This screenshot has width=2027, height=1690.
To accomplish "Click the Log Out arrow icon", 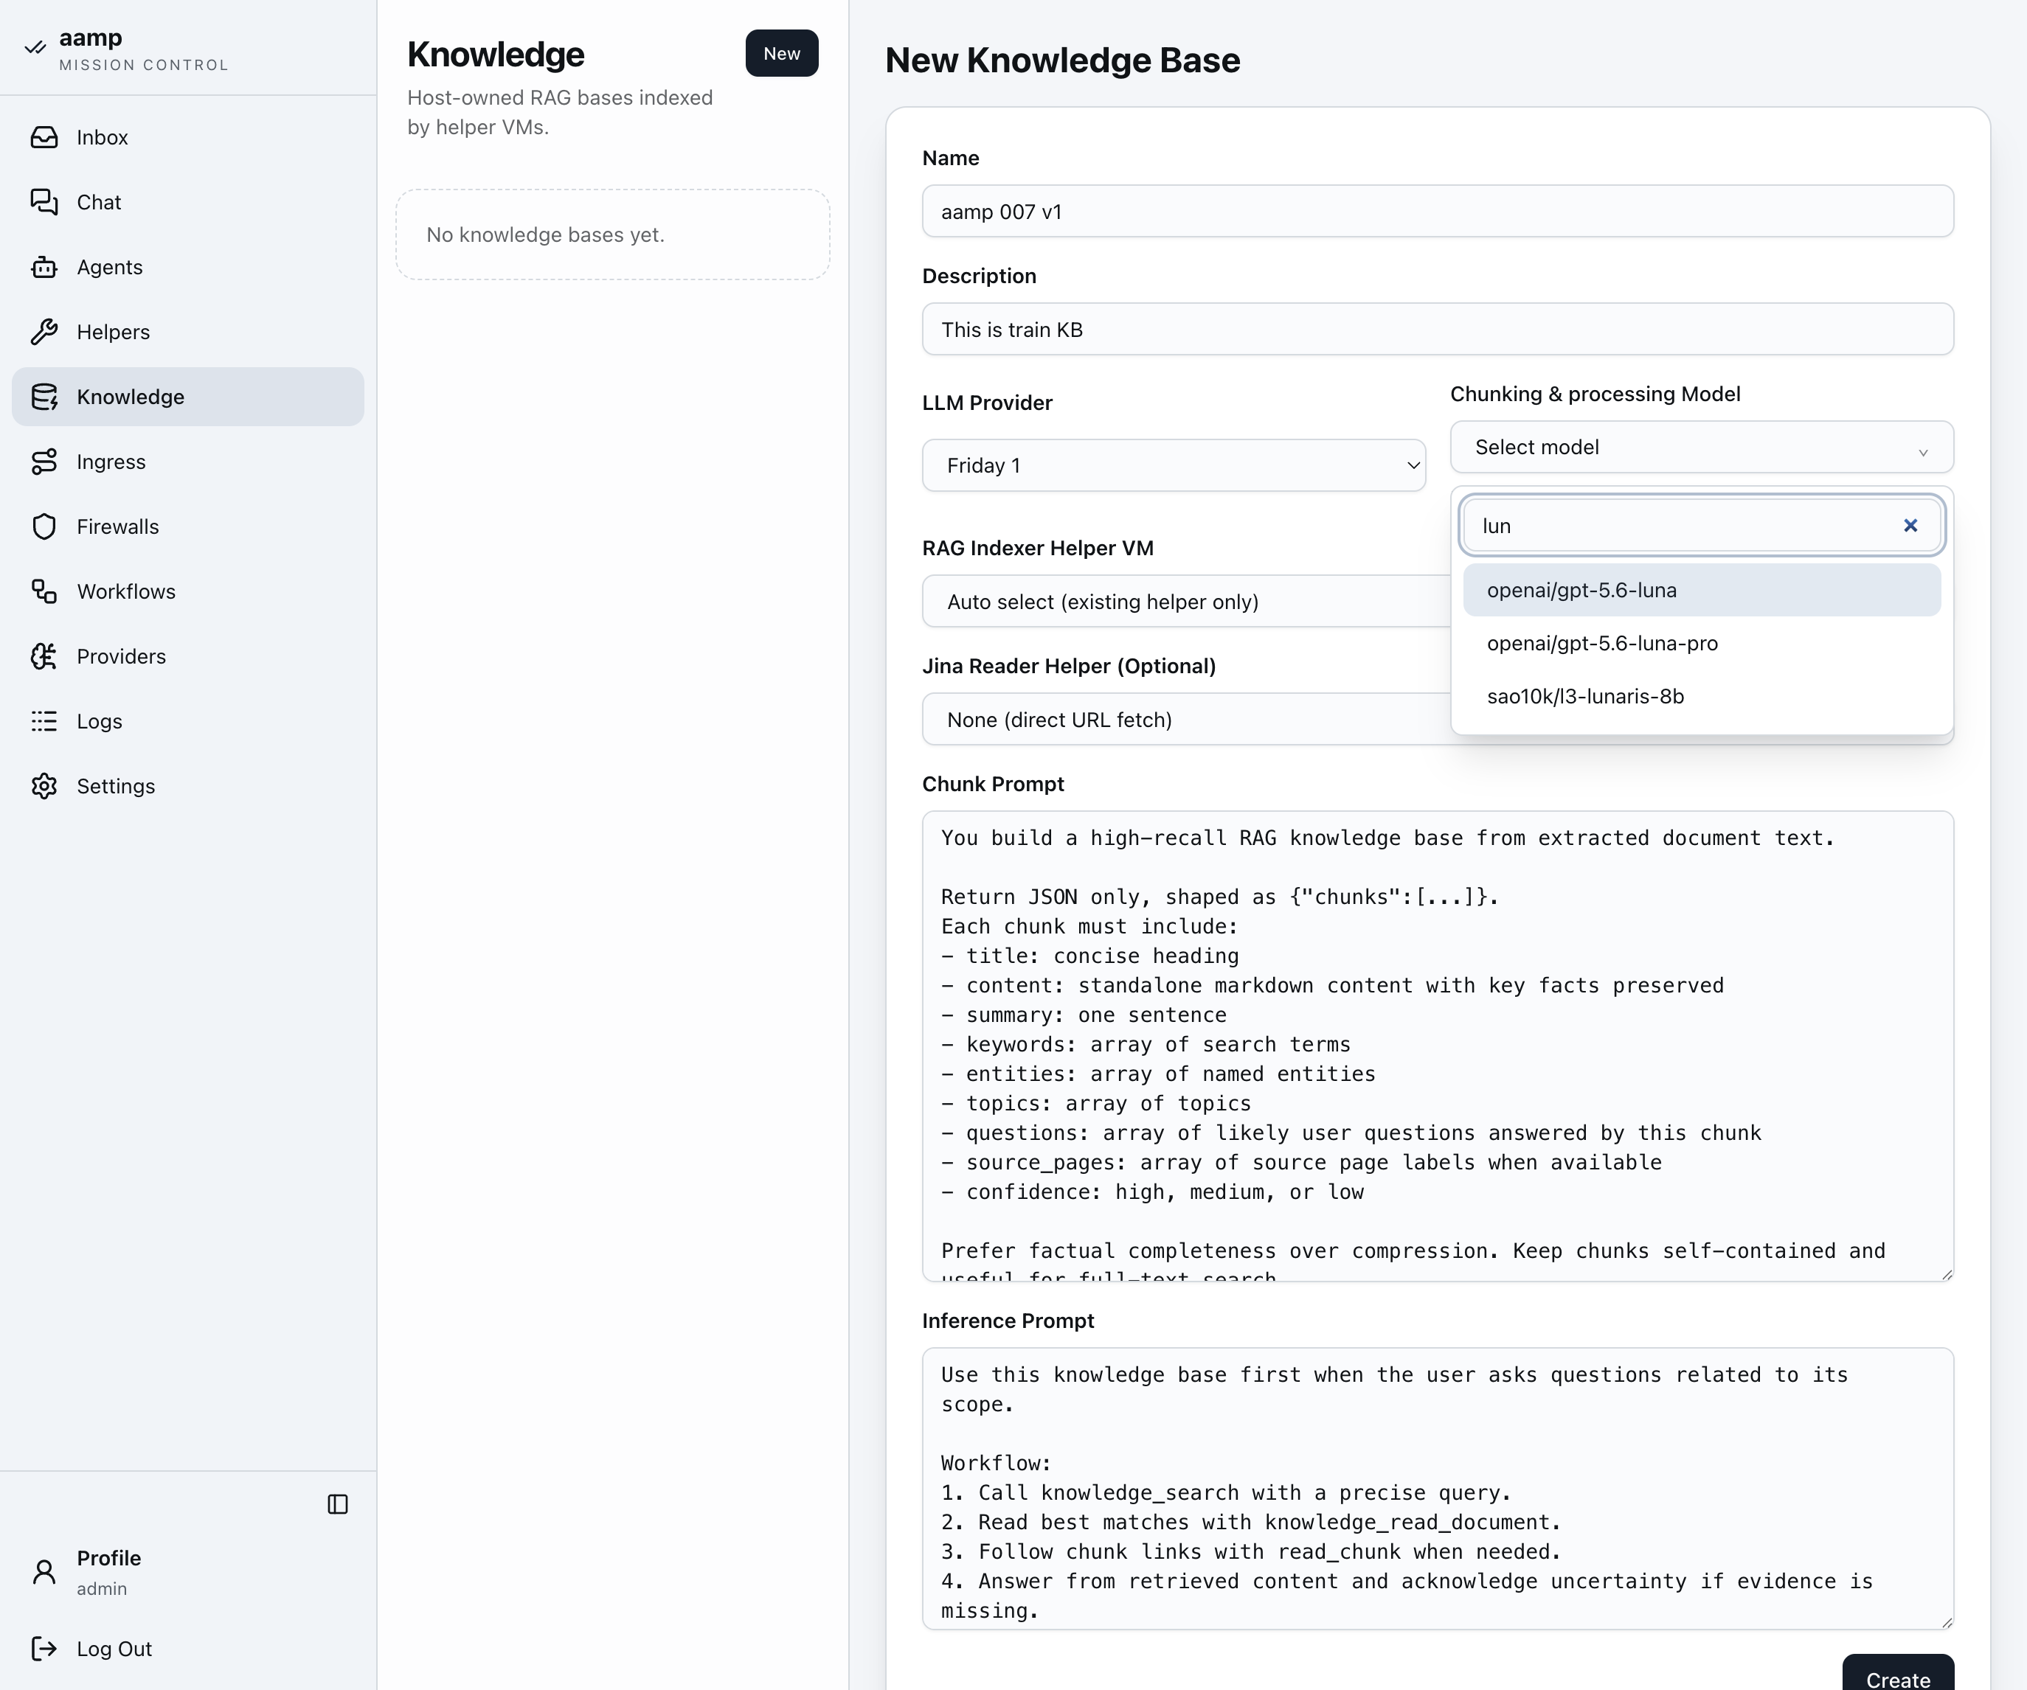I will point(44,1649).
